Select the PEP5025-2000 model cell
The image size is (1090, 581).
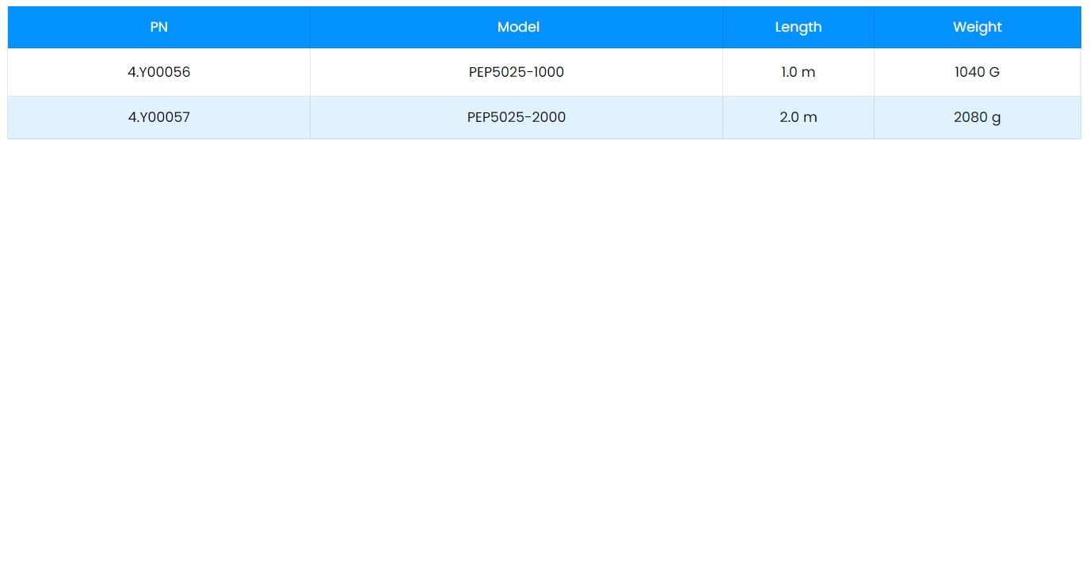click(516, 117)
